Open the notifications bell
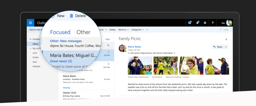The width and height of the screenshot is (256, 106). point(197,23)
